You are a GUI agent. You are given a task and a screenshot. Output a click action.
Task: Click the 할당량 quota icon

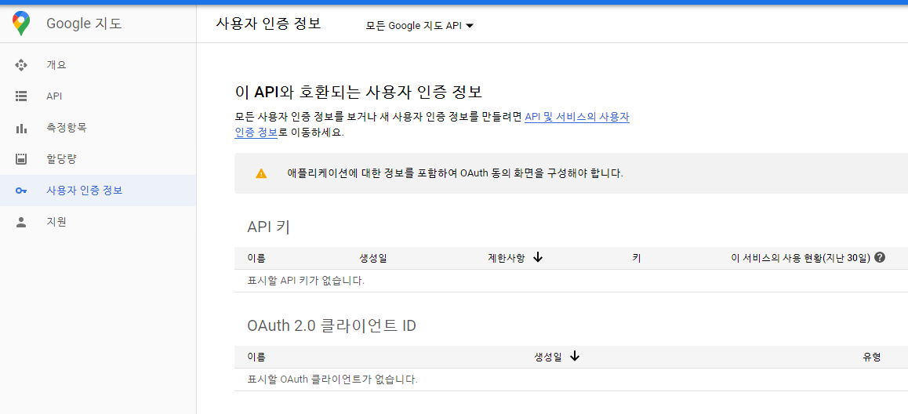(21, 159)
